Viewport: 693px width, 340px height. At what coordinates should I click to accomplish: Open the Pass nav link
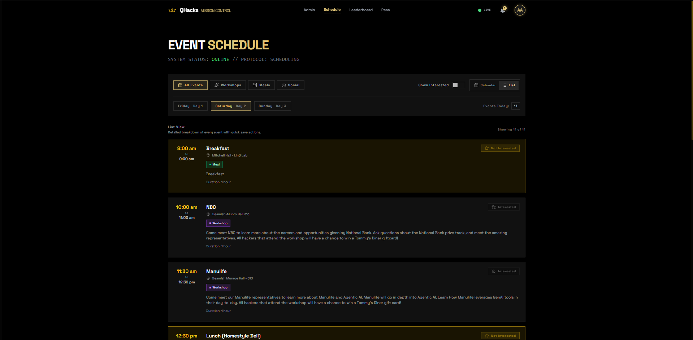point(385,10)
